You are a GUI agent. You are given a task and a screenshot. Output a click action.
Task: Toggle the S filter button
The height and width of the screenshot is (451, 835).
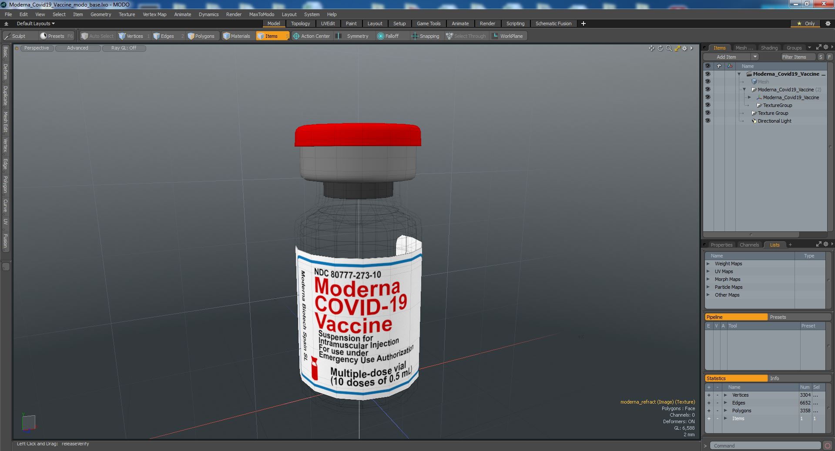(821, 57)
